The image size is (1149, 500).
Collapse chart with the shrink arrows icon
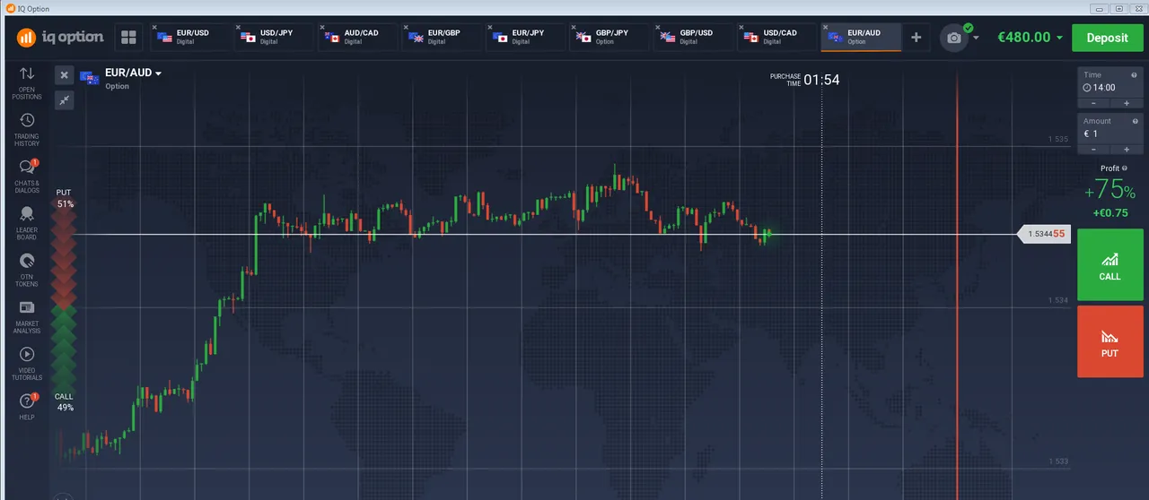pos(64,100)
